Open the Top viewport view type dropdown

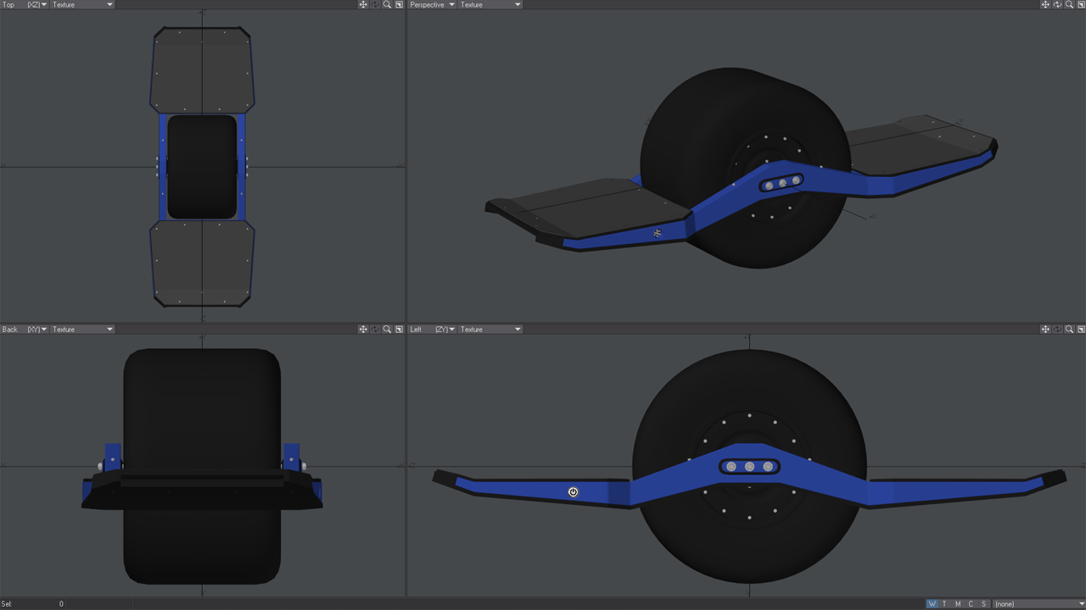pos(10,4)
